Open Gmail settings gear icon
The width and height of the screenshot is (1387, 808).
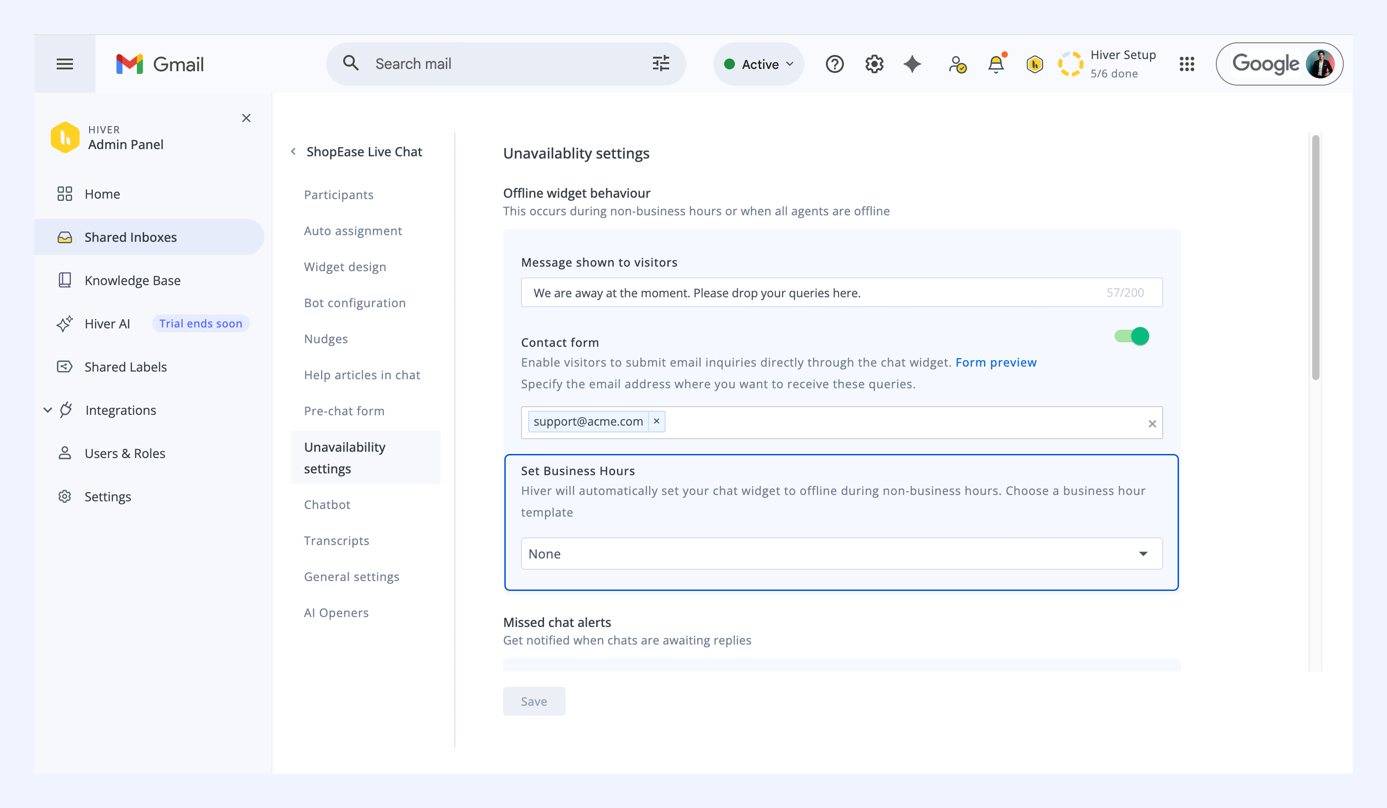point(874,64)
